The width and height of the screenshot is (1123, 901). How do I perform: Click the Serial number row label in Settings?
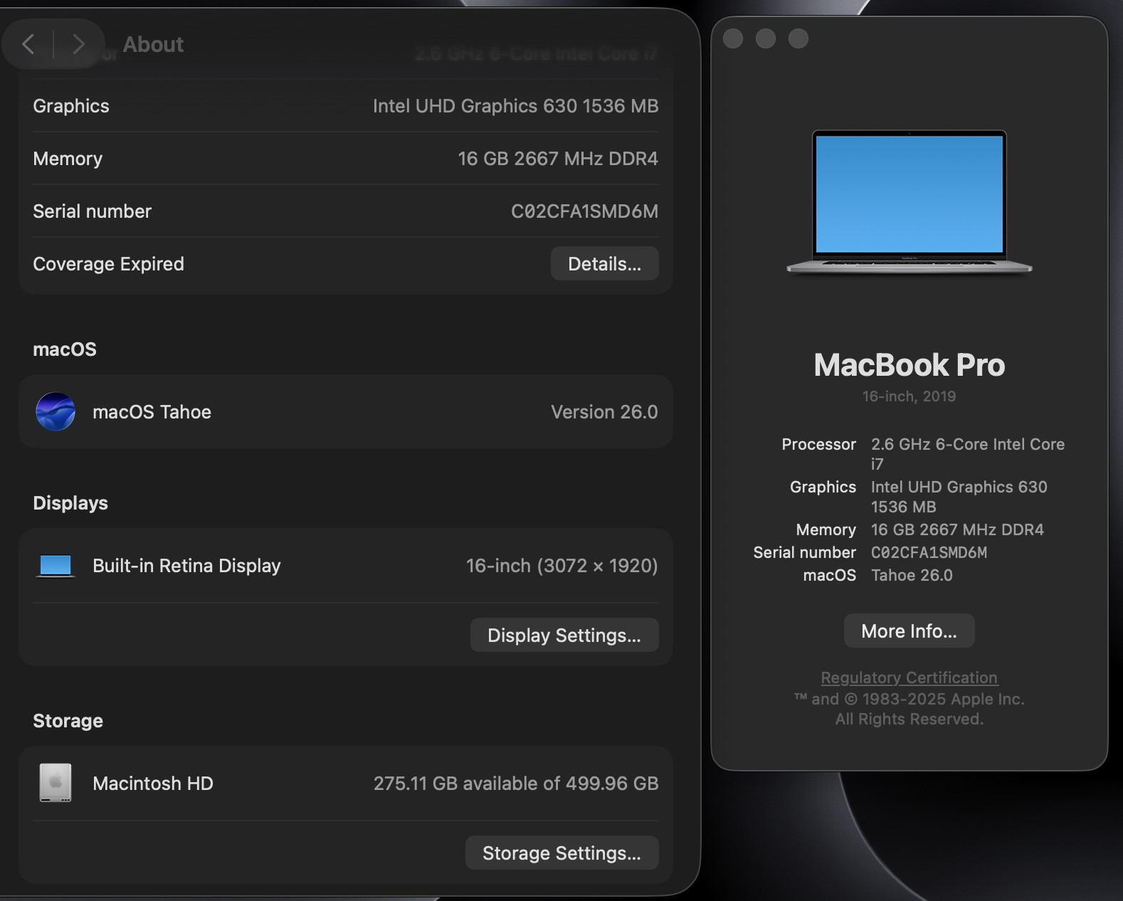[92, 211]
